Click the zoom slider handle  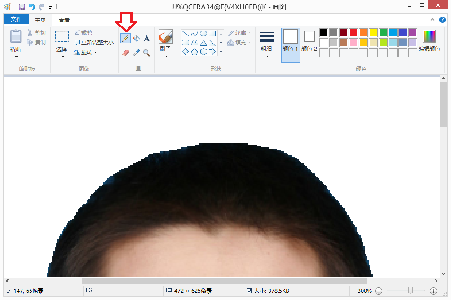[411, 291]
